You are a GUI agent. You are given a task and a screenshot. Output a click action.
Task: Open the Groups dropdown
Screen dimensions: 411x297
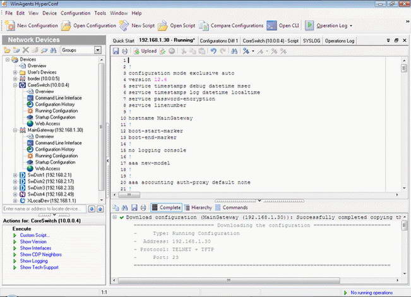click(x=97, y=50)
